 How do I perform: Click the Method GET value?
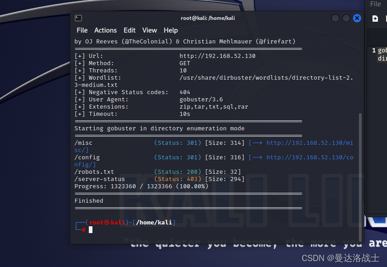[x=185, y=63]
